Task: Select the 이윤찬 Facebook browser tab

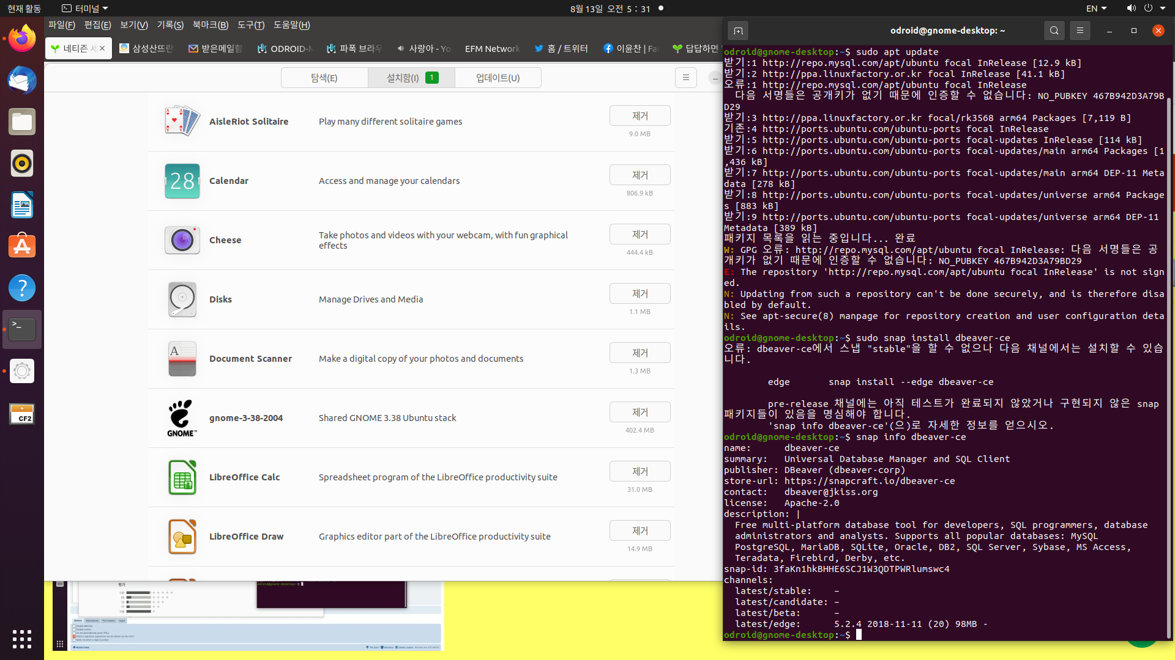Action: tap(630, 48)
